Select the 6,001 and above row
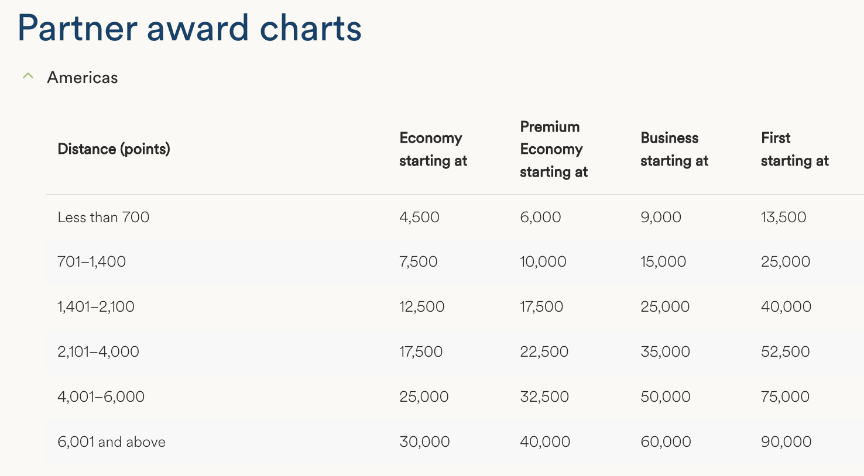Screen dimensions: 864x476 point(111,441)
